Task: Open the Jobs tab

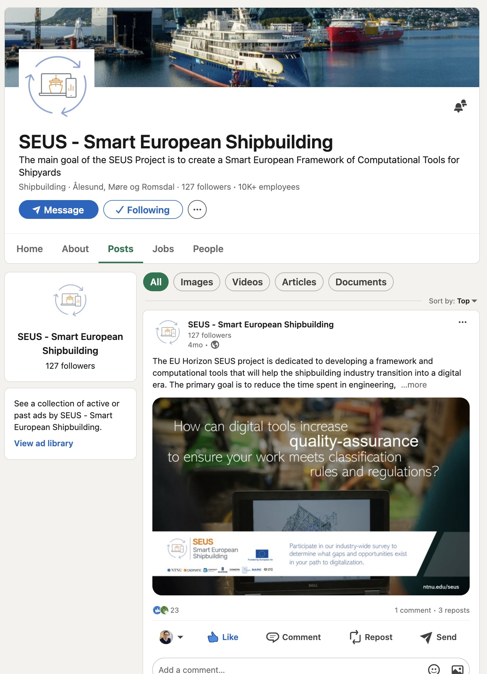Action: click(163, 249)
